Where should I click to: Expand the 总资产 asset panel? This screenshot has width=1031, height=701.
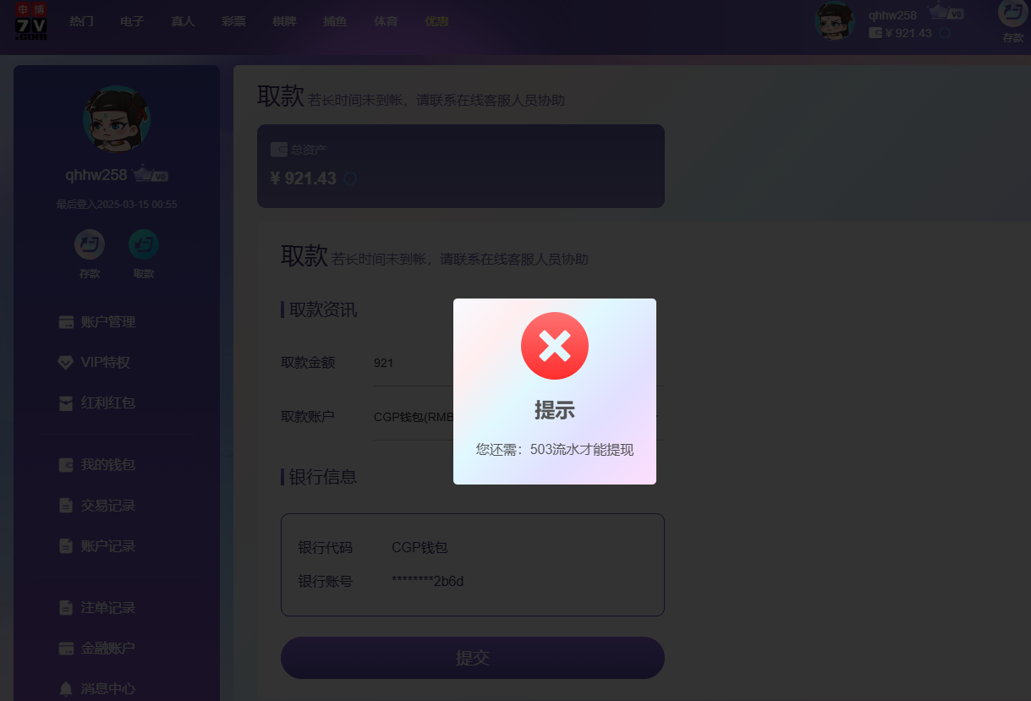460,166
